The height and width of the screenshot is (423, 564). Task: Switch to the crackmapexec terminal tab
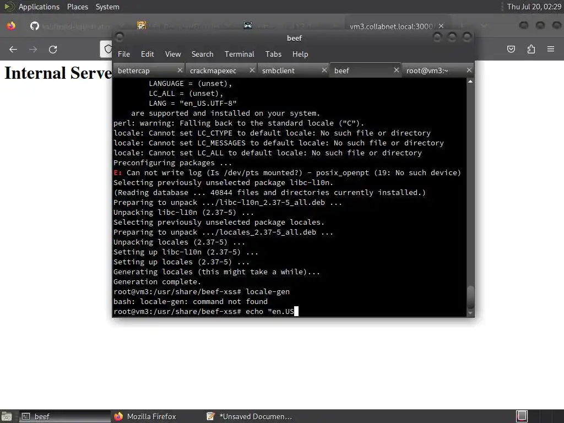(221, 70)
